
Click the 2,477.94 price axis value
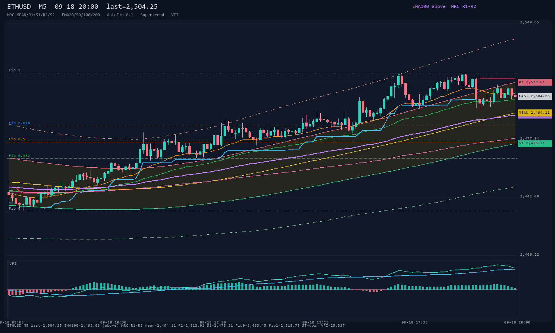tap(530, 138)
